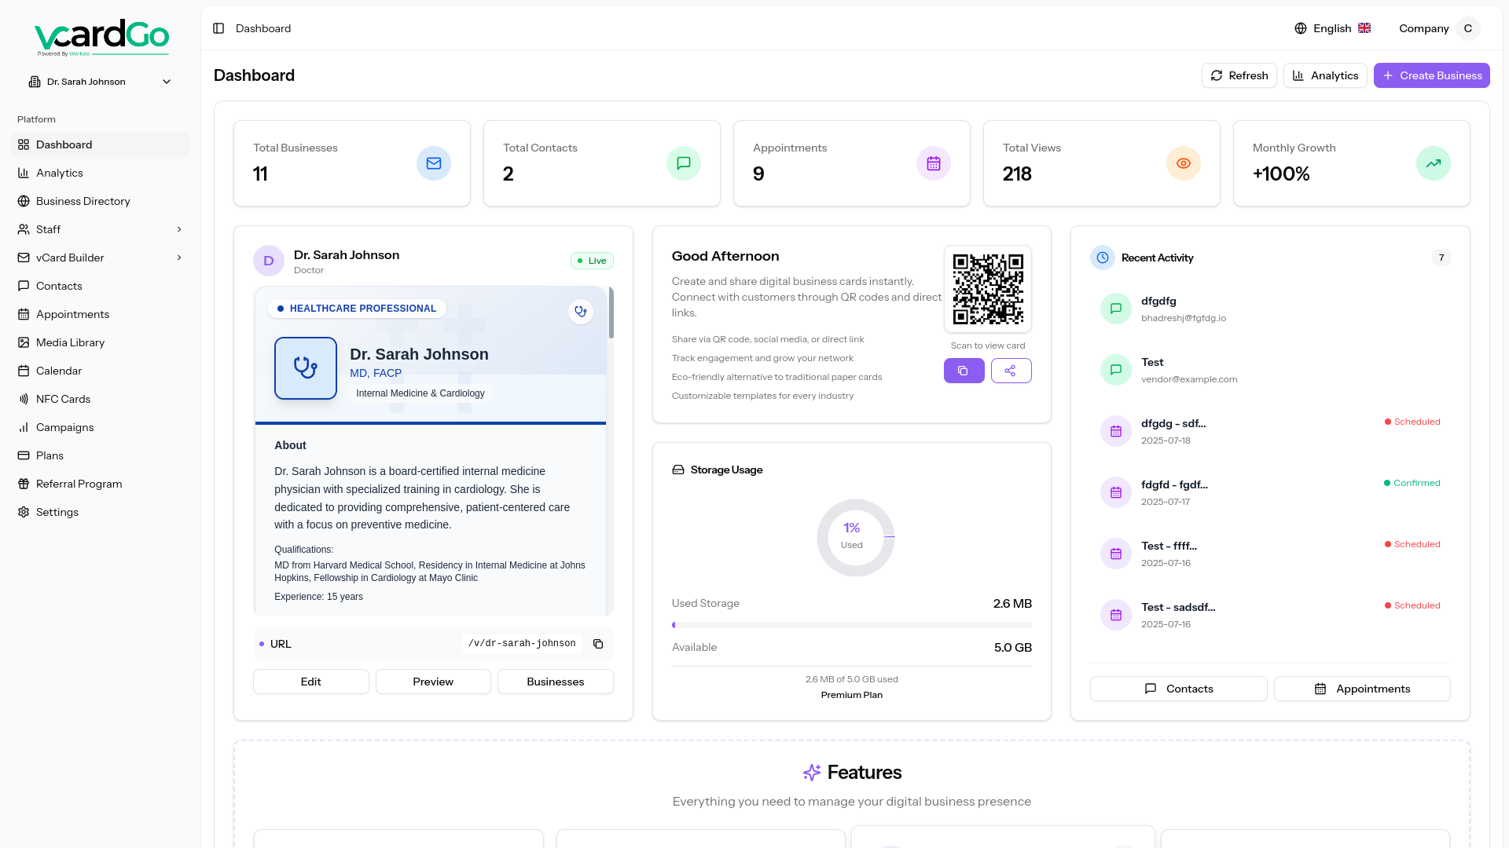Click the share icon button under QR code

point(1011,371)
